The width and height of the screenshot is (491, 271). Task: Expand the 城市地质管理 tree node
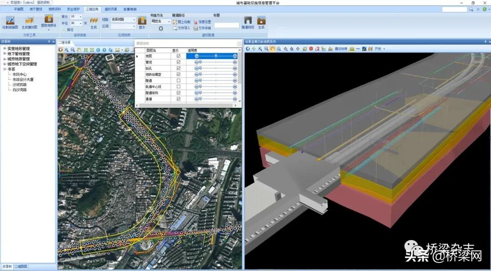[5, 59]
